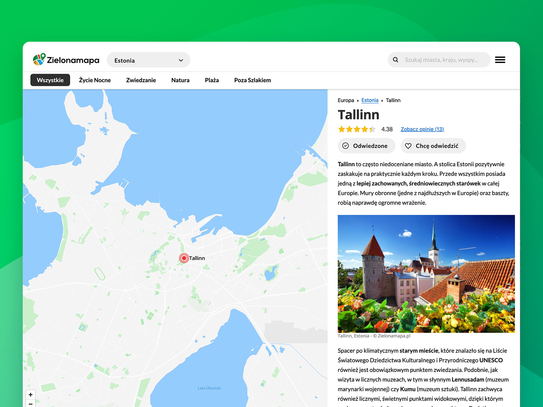Zoom out the map with minus button
543x407 pixels.
[x=31, y=403]
